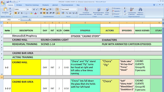Select the CASINO BAR AREA yellow cell

[26, 85]
